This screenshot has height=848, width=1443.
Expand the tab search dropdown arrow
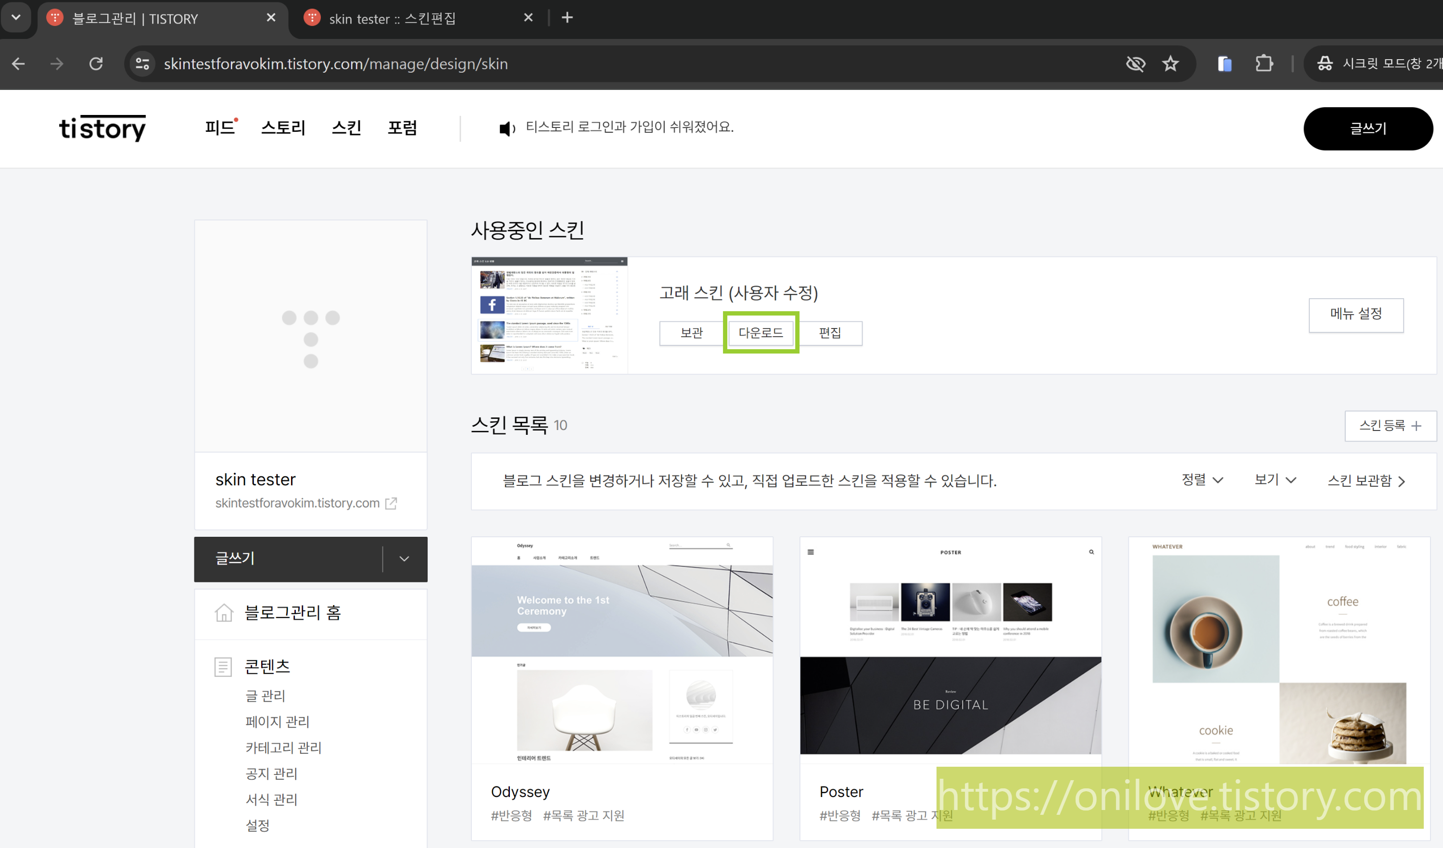click(16, 17)
